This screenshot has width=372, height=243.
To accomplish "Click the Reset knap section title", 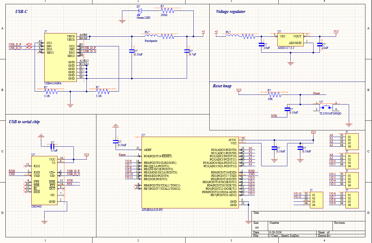I will 222,86.
